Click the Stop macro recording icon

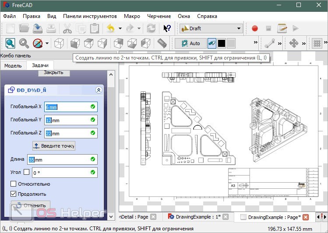[x=268, y=28]
